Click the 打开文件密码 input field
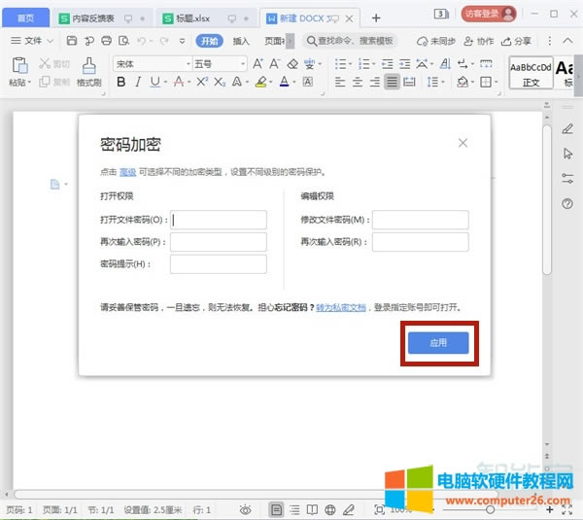Viewport: 583px width, 520px height. [x=219, y=220]
